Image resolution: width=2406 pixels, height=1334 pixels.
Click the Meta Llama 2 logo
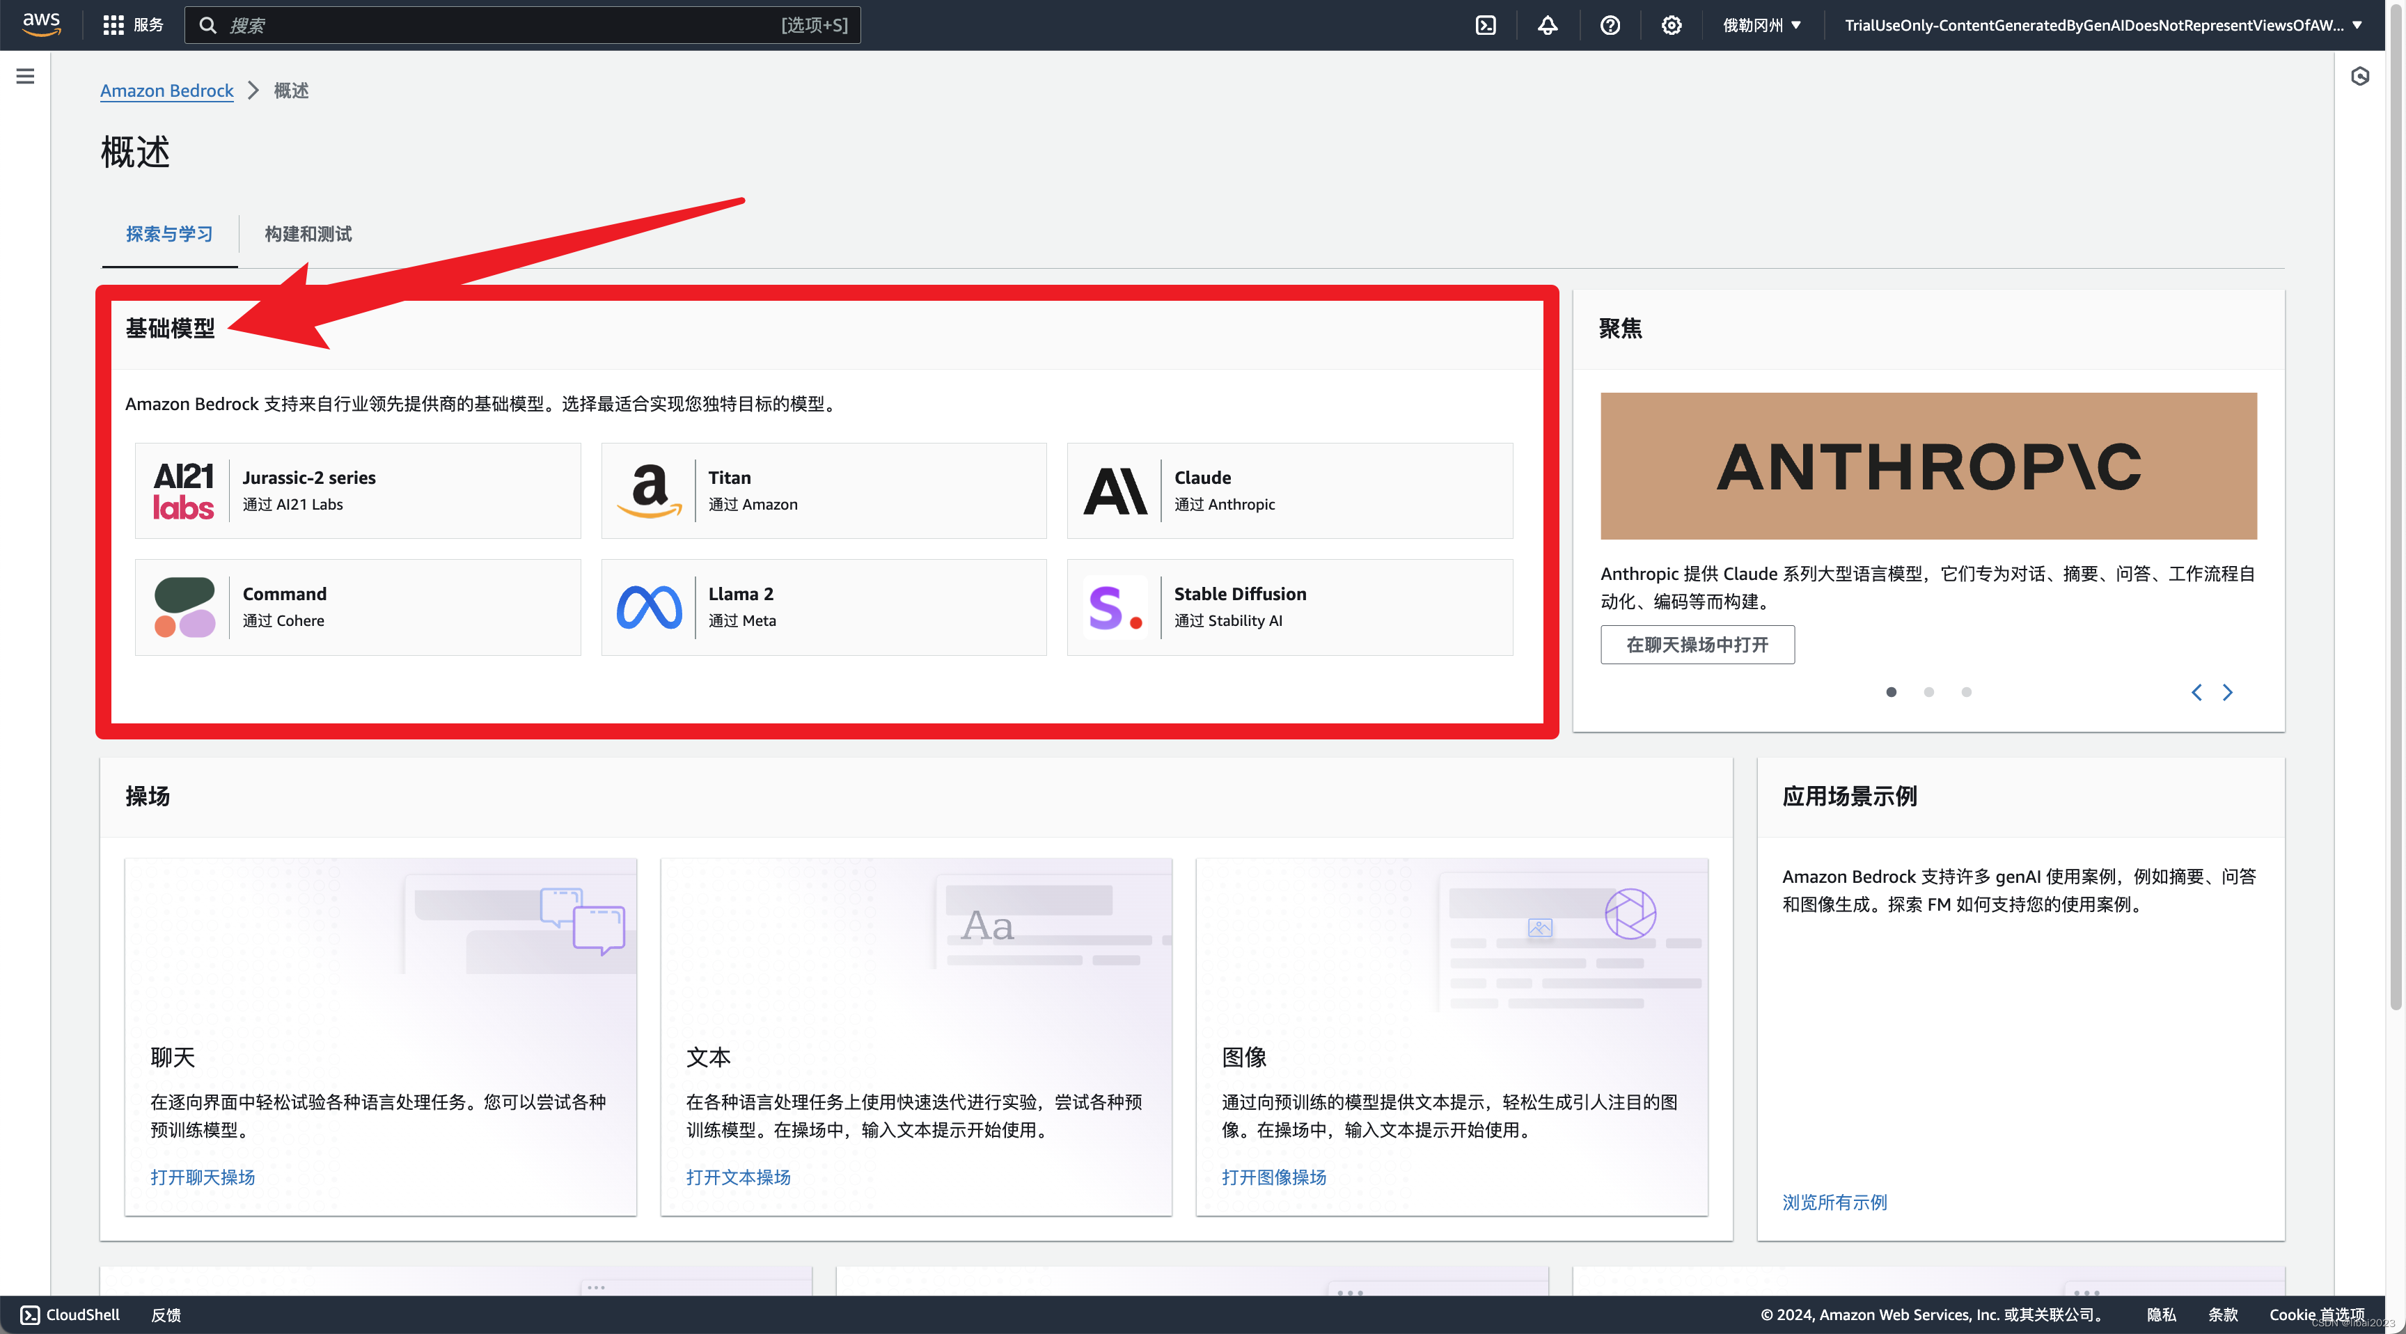[649, 607]
